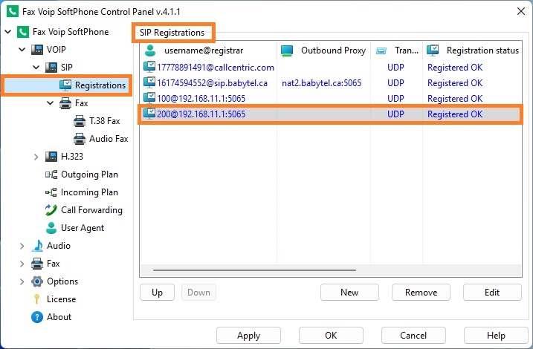This screenshot has height=349, width=533.
Task: Open Audio Fax settings
Action: (x=109, y=139)
